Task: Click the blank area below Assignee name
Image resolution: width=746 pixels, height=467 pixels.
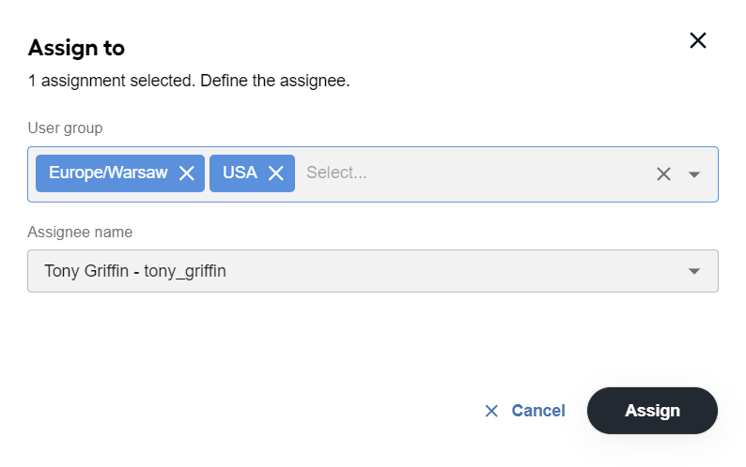Action: pos(372,338)
